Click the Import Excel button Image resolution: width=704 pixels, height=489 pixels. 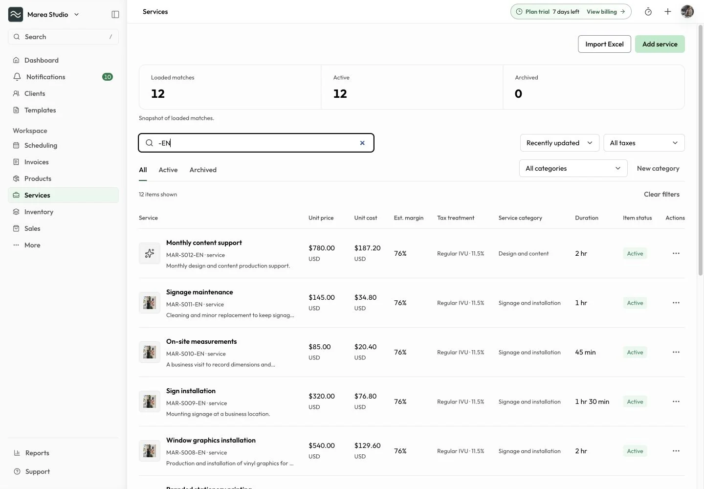pos(604,44)
